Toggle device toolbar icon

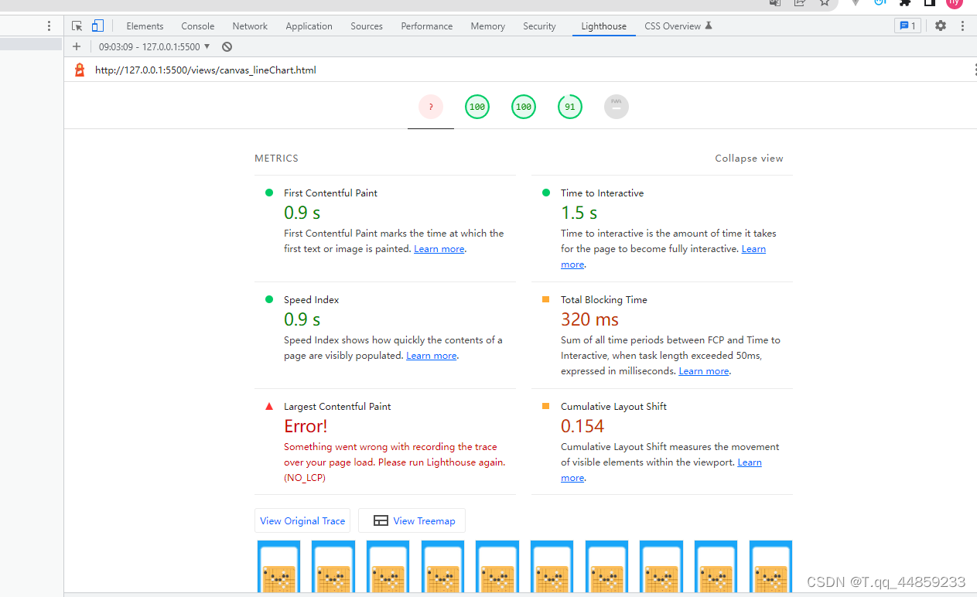pos(97,26)
